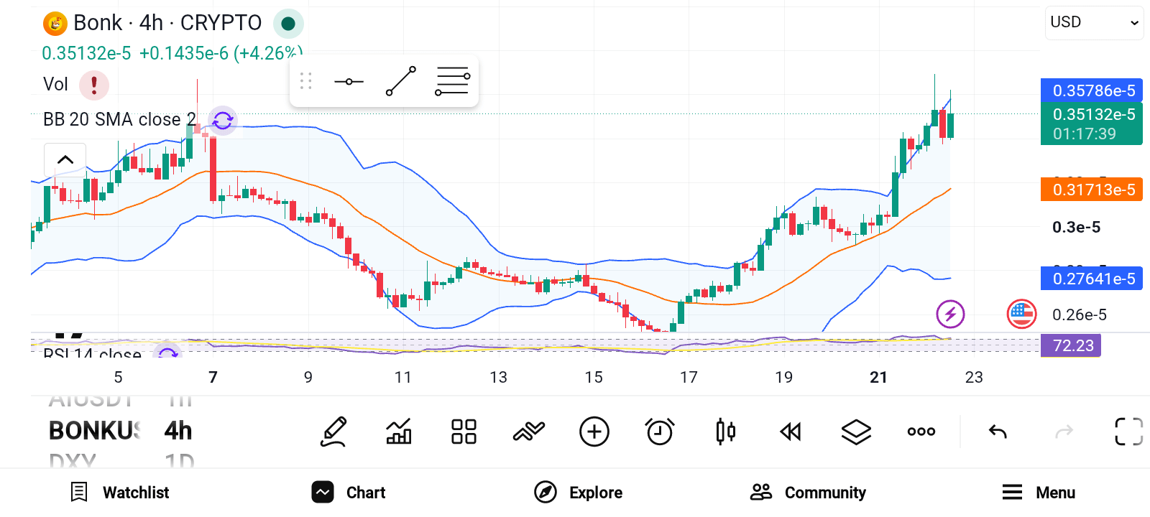This screenshot has height=517, width=1150.
Task: Expand more tools via three-circles icon
Action: (x=921, y=432)
